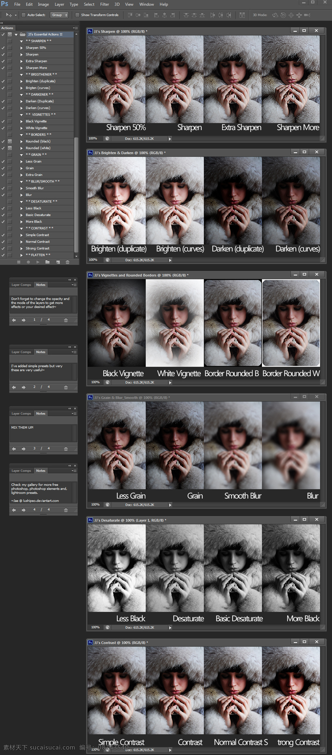Click the 3D rotate mode icon
332x755 pixels.
point(275,15)
